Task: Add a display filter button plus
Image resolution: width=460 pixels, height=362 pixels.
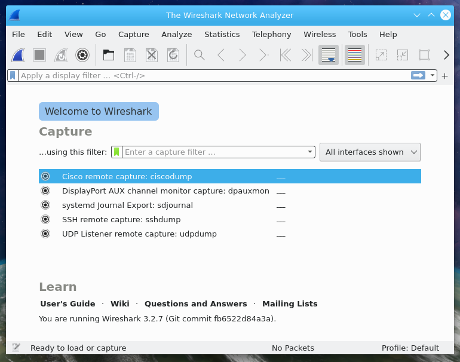Action: 444,76
